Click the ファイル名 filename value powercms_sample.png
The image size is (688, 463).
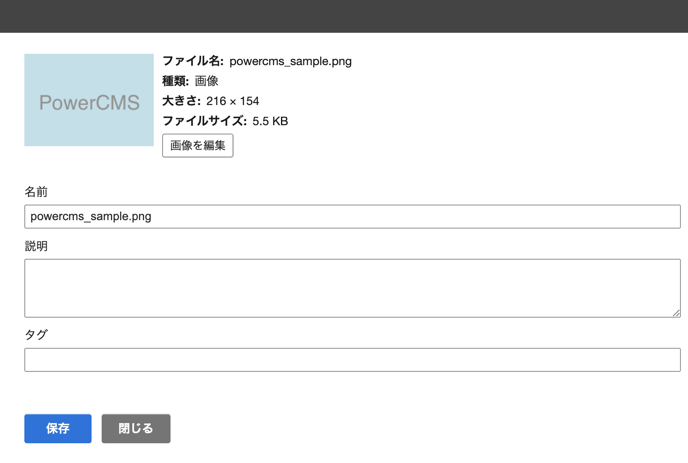pos(291,61)
